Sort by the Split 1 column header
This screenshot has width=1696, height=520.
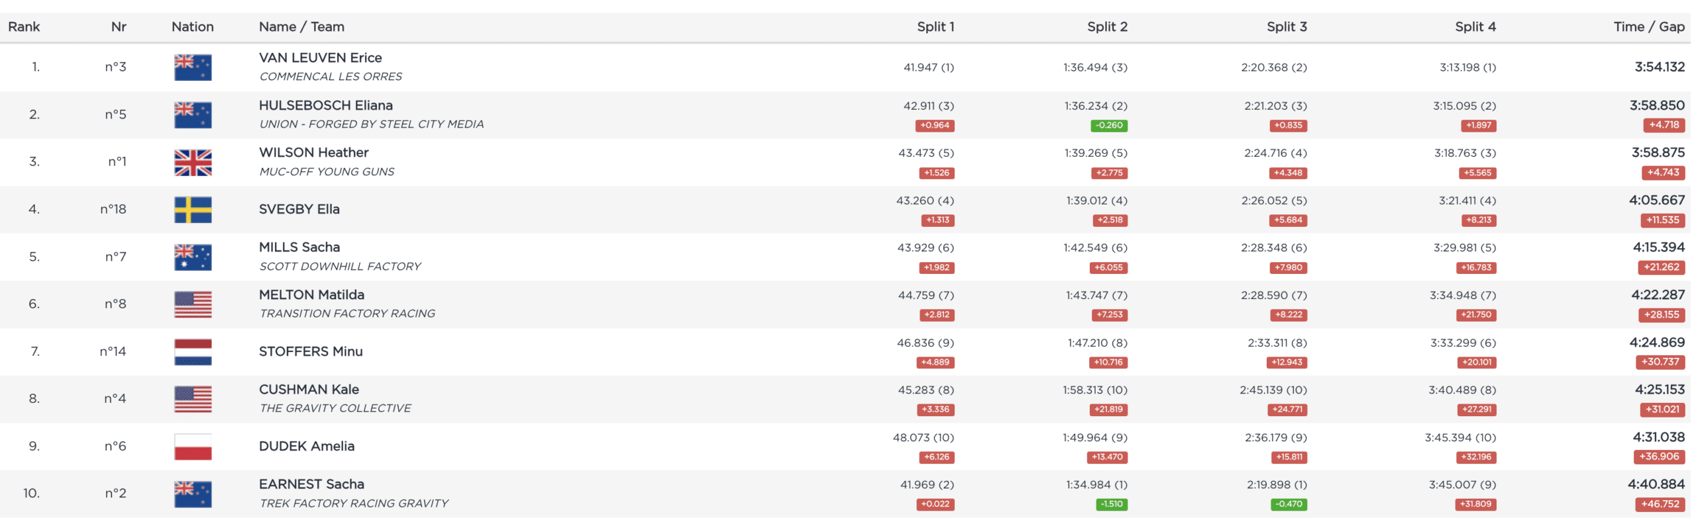pos(935,27)
